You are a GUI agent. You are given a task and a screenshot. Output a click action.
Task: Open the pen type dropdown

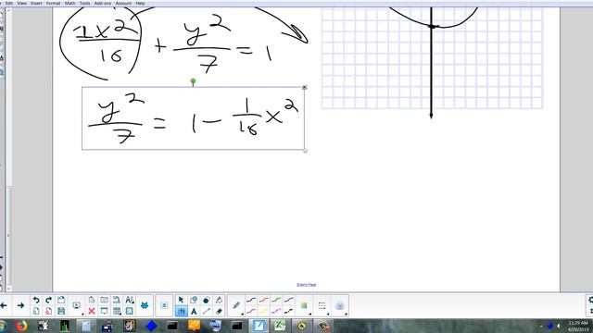coord(236,305)
